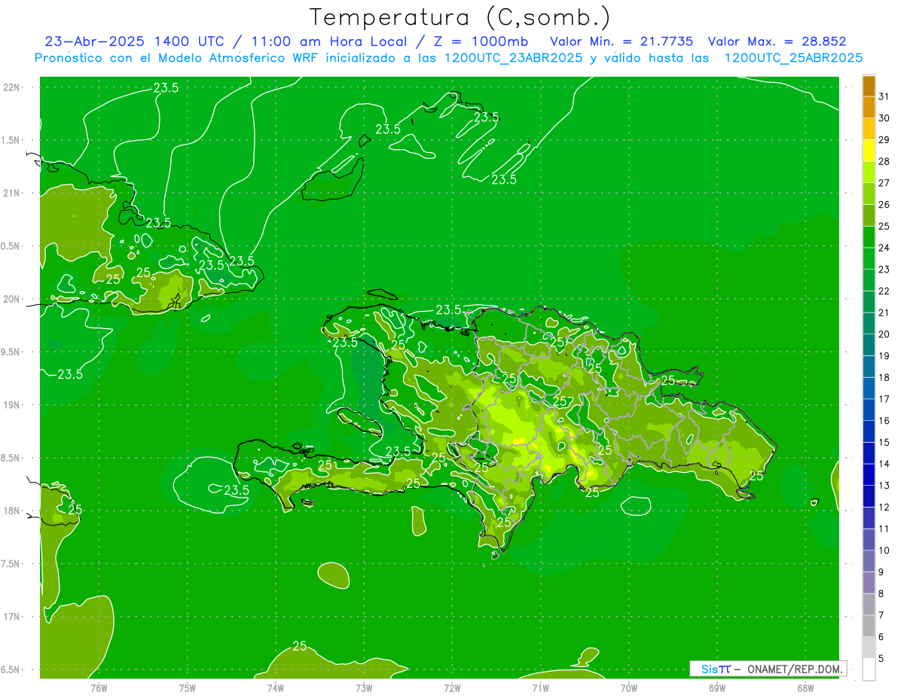Screen dimensions: 904x698
Task: Pick the purple swatch between legend 9 and 10
Action: pyautogui.click(x=869, y=562)
